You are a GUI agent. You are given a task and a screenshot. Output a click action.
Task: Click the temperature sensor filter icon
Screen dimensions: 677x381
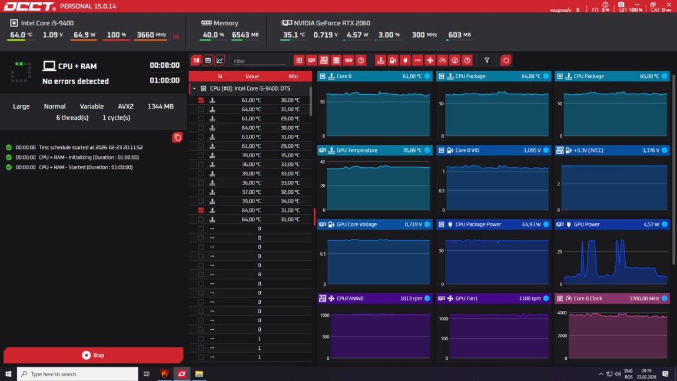point(380,60)
